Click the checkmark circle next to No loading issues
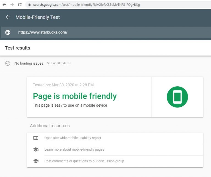Screen dimensions: 211x177 tap(8, 63)
